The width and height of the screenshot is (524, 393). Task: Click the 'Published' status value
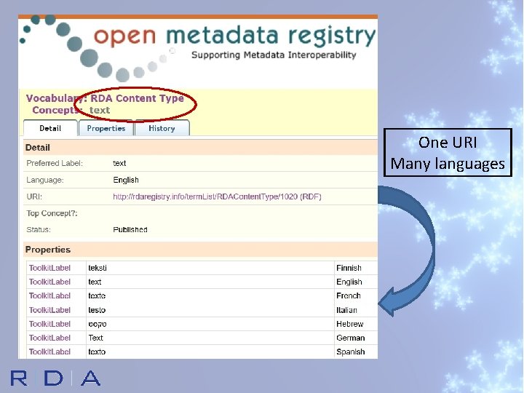130,230
